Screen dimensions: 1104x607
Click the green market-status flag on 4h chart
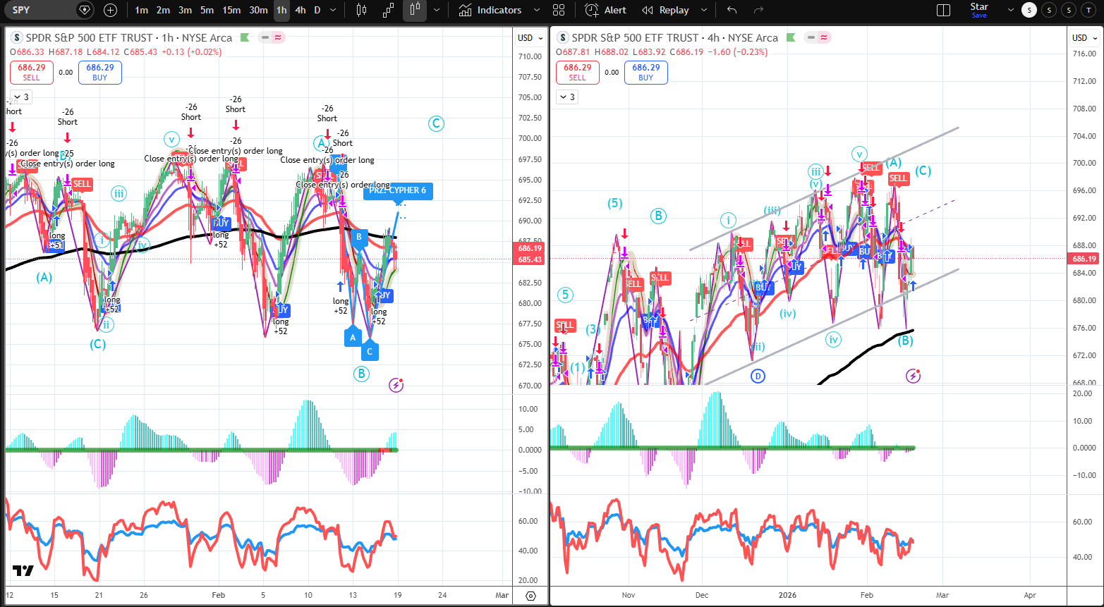(x=791, y=38)
